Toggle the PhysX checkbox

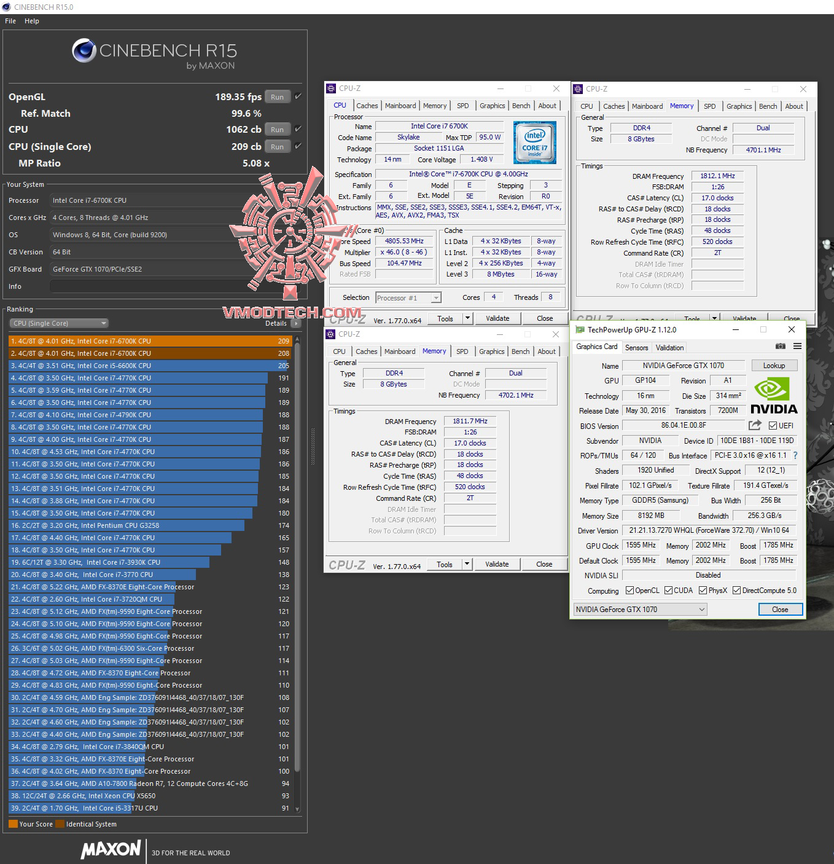click(703, 591)
